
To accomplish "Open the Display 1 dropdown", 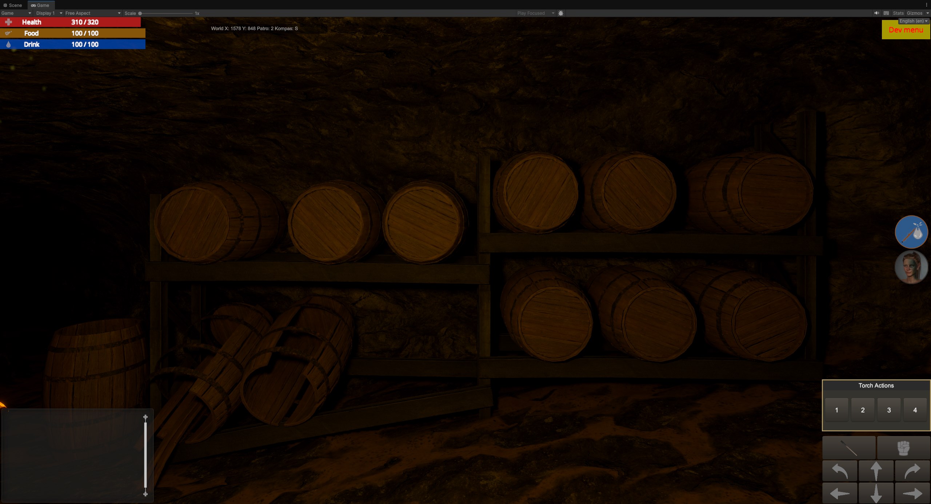I will click(48, 13).
